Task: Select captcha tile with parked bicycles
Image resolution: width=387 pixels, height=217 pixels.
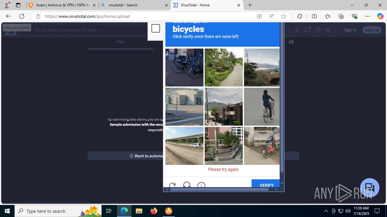Action: tap(184, 68)
